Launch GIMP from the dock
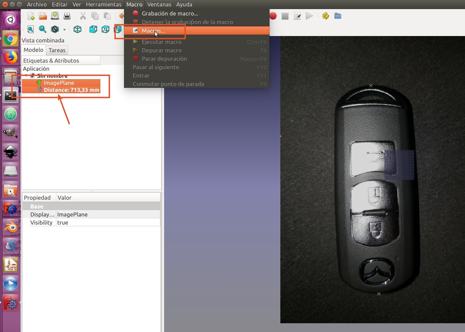465x332 pixels. [x=10, y=133]
